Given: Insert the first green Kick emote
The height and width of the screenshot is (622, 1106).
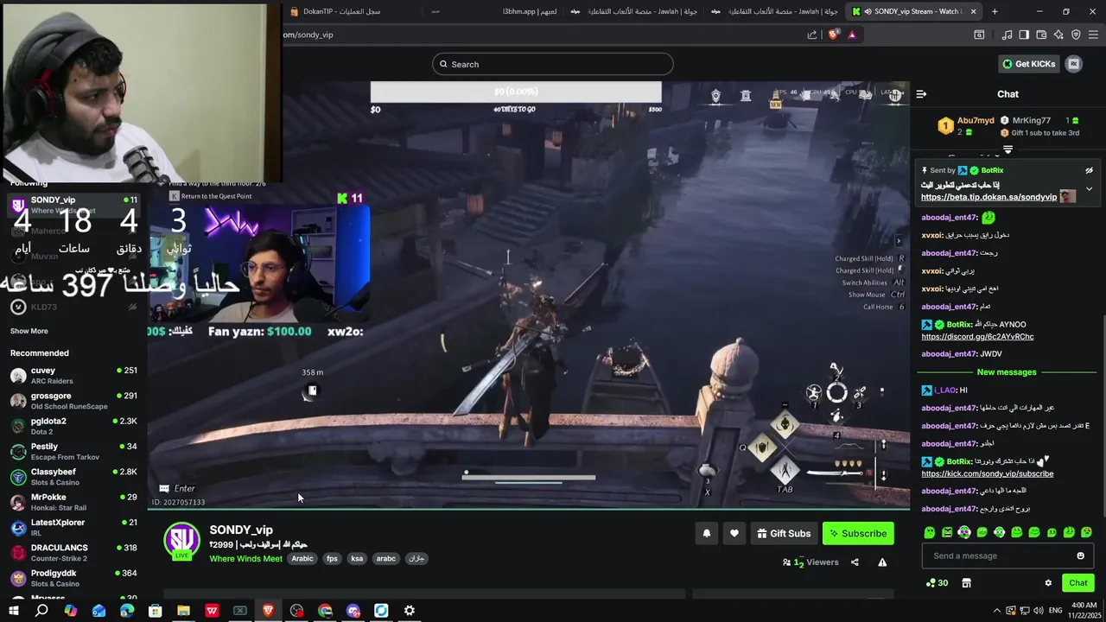Looking at the screenshot, I should tap(930, 532).
